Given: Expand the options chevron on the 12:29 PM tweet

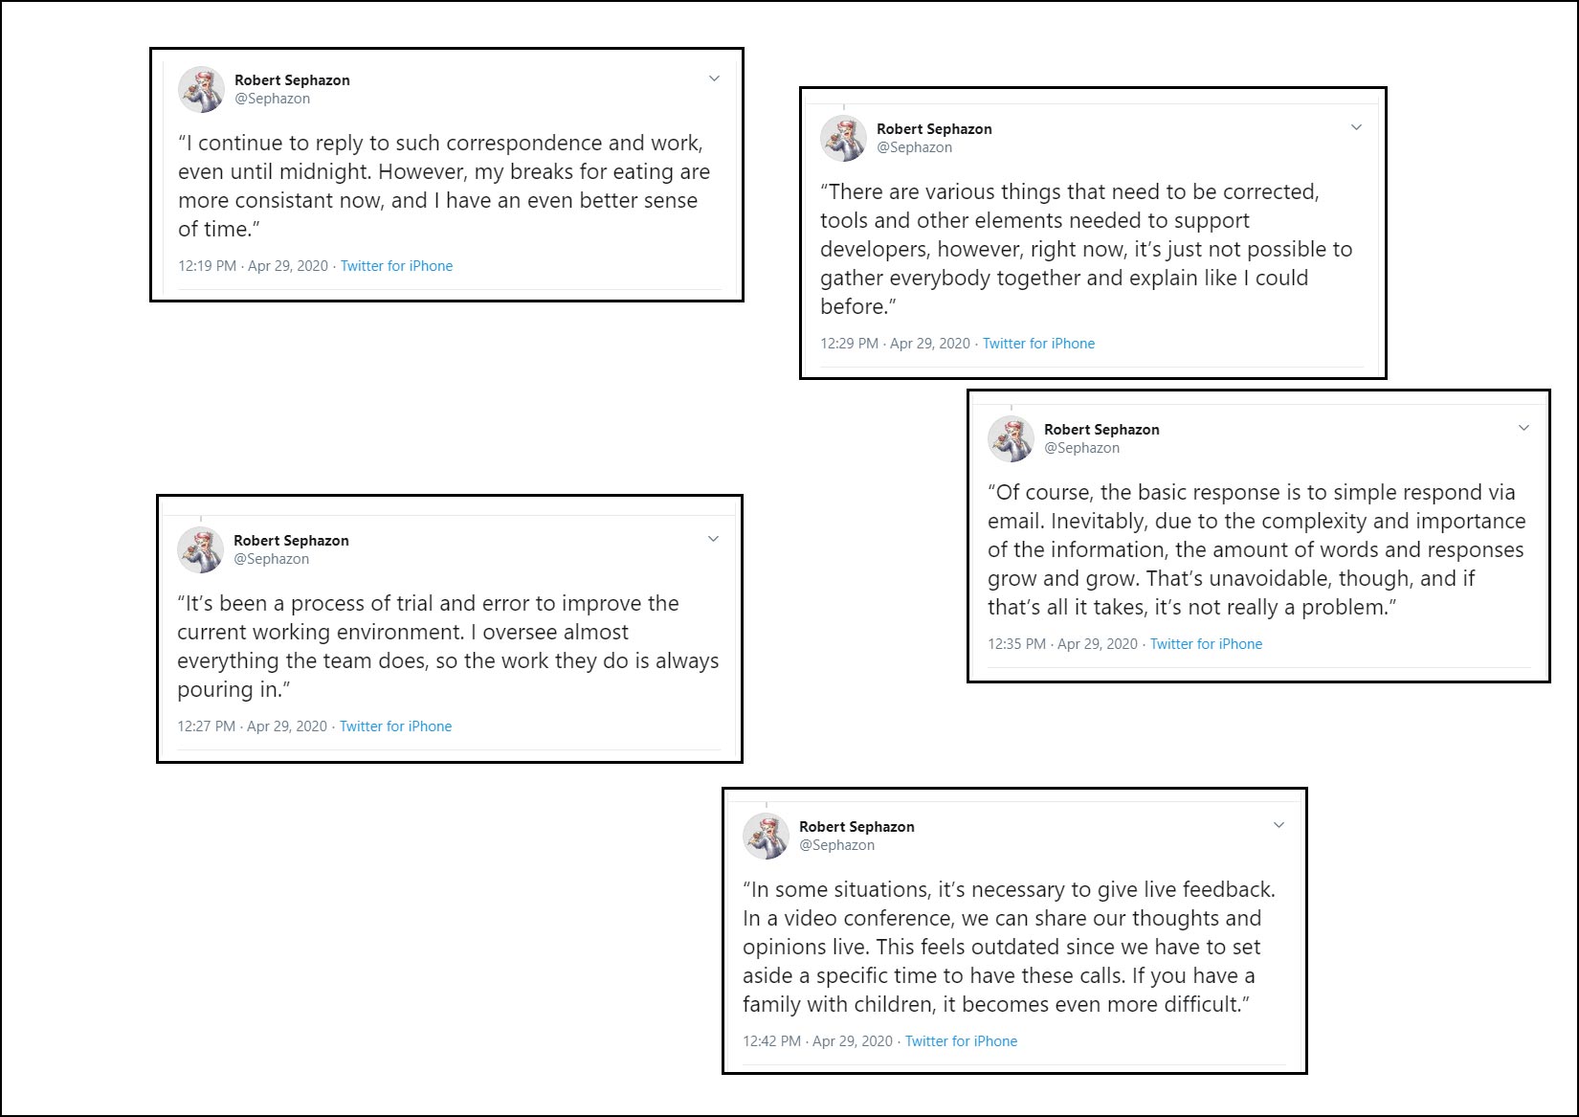Looking at the screenshot, I should pyautogui.click(x=1356, y=127).
